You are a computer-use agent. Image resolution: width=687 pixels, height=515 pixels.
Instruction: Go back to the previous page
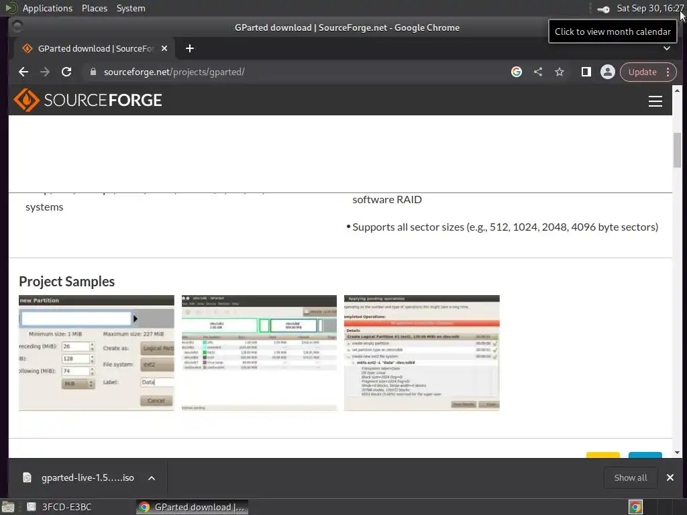pyautogui.click(x=23, y=72)
